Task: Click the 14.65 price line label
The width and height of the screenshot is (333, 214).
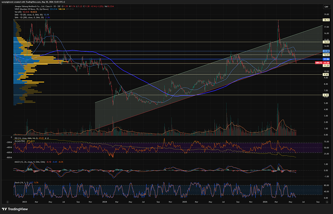Action: (326, 42)
